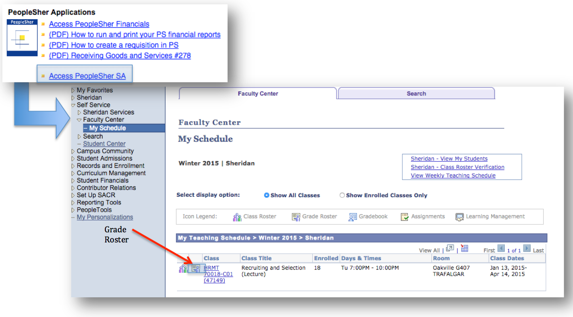Click the Days & Times column header
573x317 pixels.
361,259
